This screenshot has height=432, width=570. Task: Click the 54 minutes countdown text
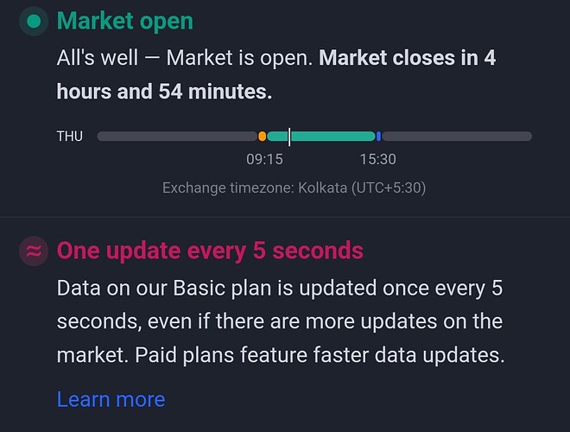[x=215, y=92]
